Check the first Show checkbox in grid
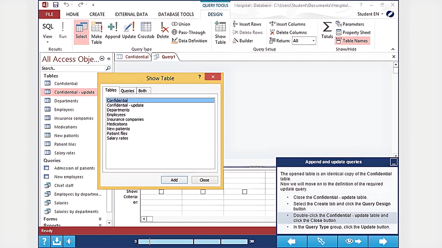The height and width of the screenshot is (248, 442). click(161, 192)
